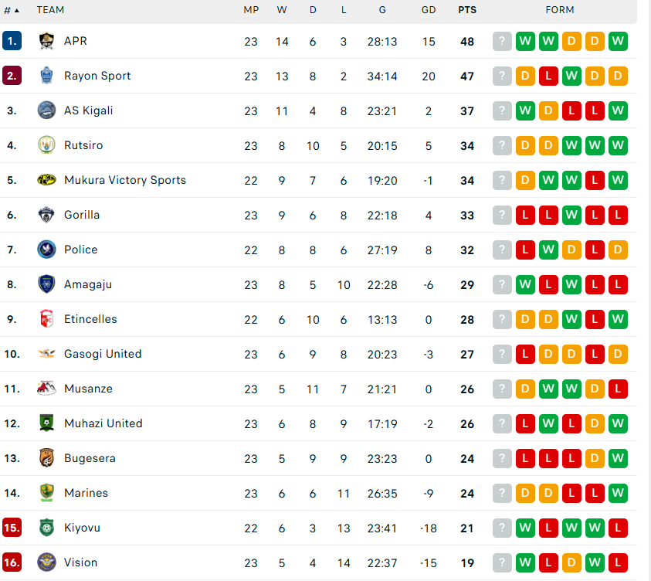The image size is (651, 581).
Task: Click Gorilla's upcoming match question mark badge
Action: [502, 215]
